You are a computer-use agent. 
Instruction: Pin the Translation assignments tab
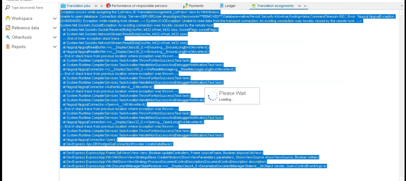click(300, 6)
